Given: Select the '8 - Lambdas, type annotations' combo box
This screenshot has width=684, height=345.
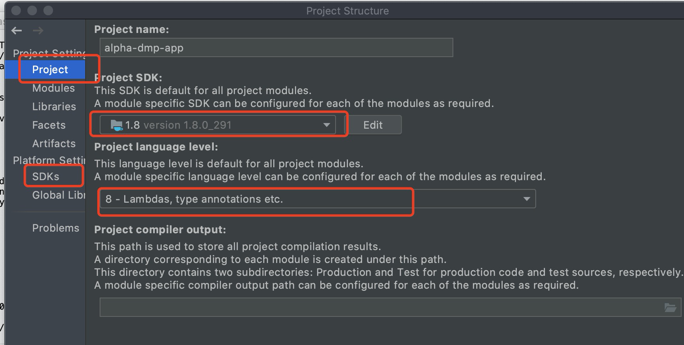Looking at the screenshot, I should click(281, 199).
